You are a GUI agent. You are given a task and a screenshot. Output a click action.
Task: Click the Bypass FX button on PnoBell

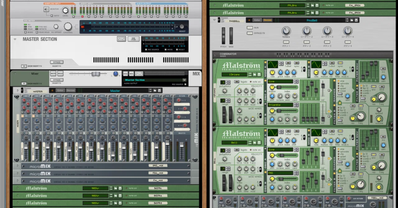[x=250, y=33]
